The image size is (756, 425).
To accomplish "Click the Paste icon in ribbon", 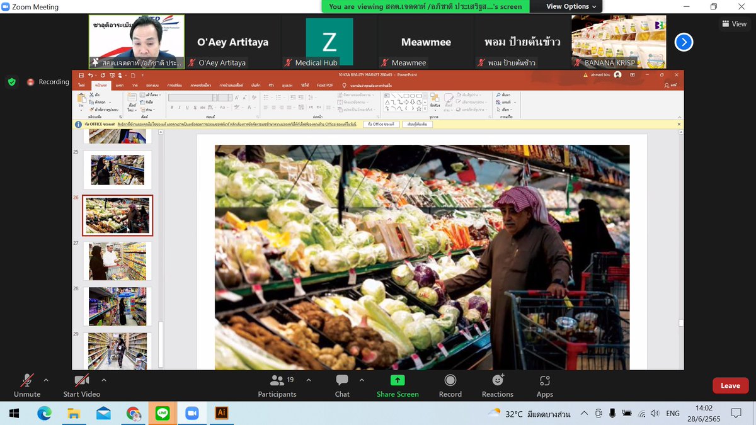I will click(81, 98).
